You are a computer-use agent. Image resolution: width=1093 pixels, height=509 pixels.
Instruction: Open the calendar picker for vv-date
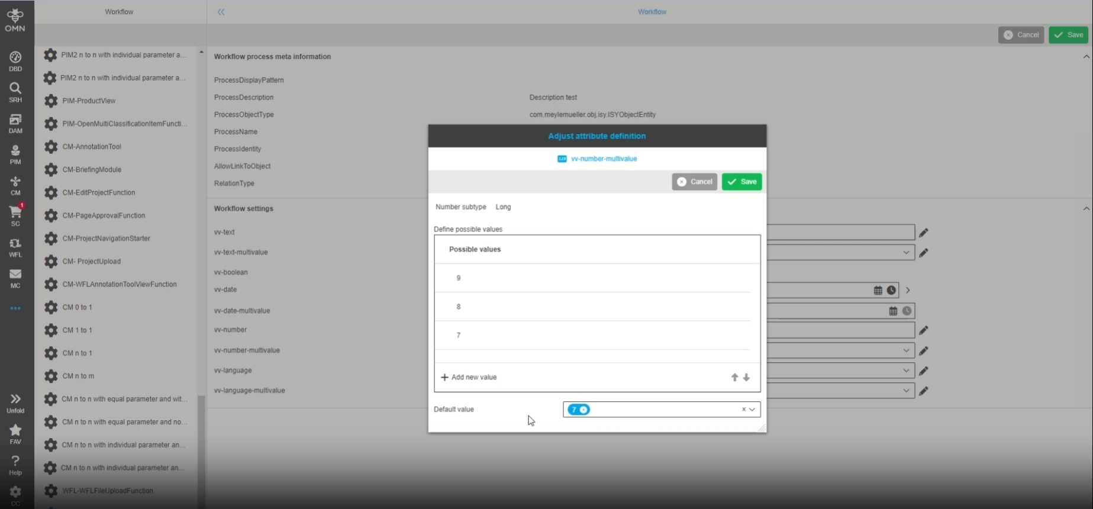coord(878,291)
